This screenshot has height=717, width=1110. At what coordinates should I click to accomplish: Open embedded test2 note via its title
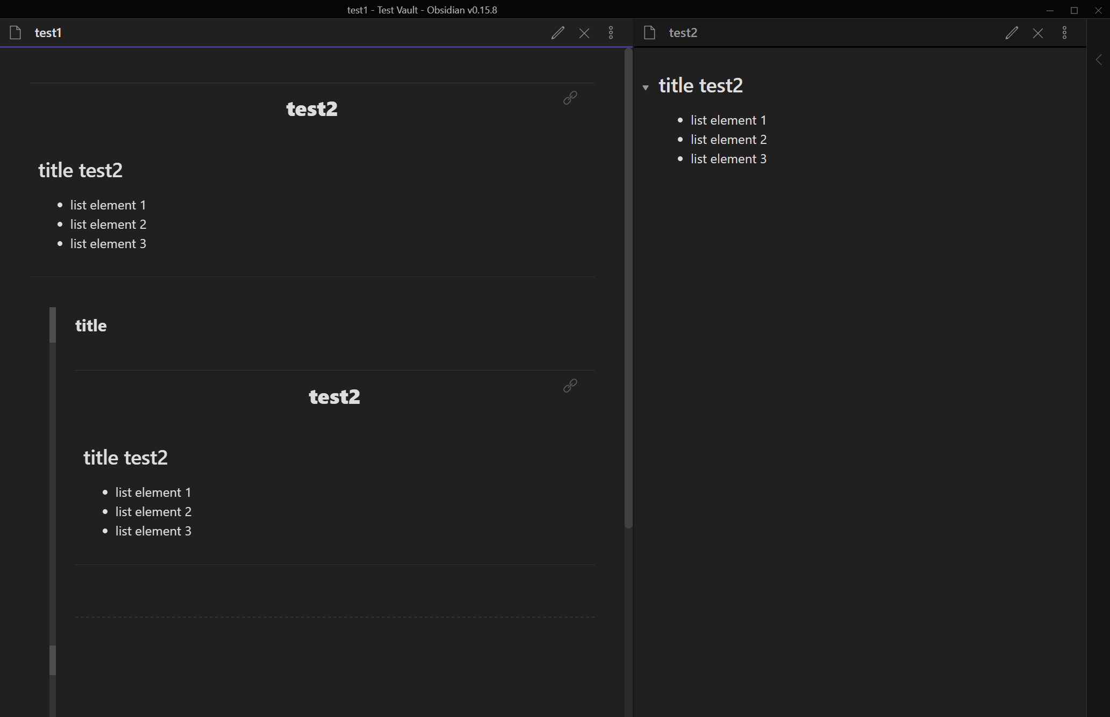(312, 108)
